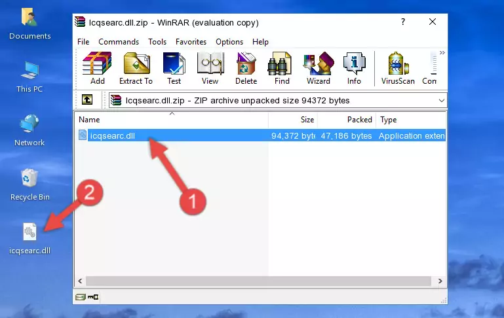Click the archive path text in address bar
This screenshot has height=318, width=504.
[237, 101]
